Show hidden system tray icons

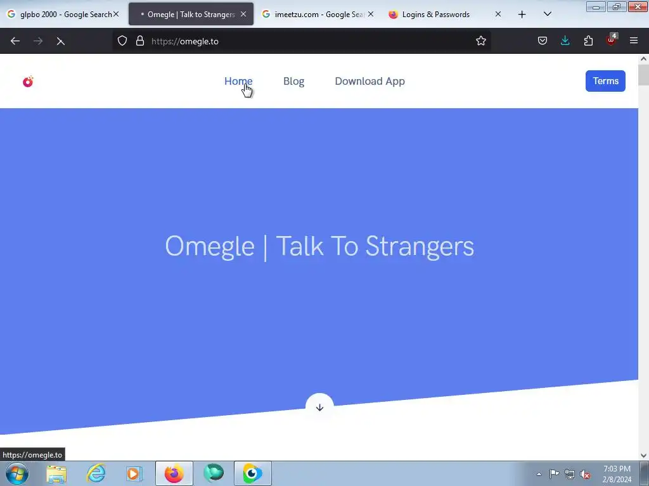[x=539, y=474]
